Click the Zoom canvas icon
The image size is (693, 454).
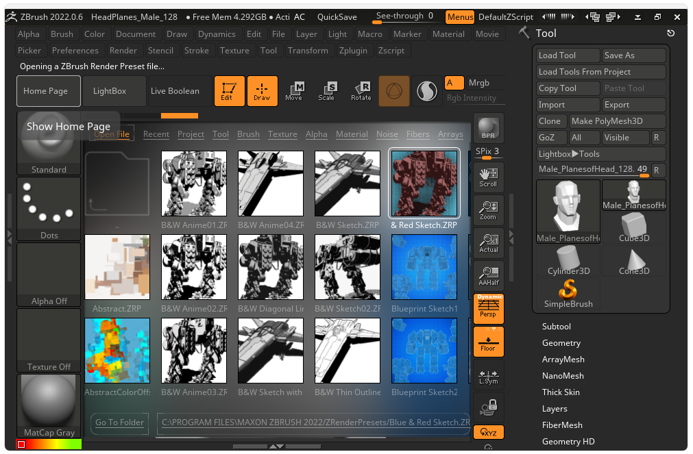tap(488, 210)
